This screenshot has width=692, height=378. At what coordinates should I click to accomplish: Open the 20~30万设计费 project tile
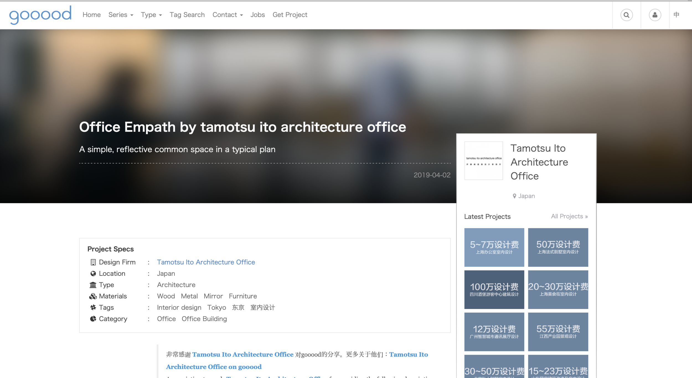click(558, 290)
